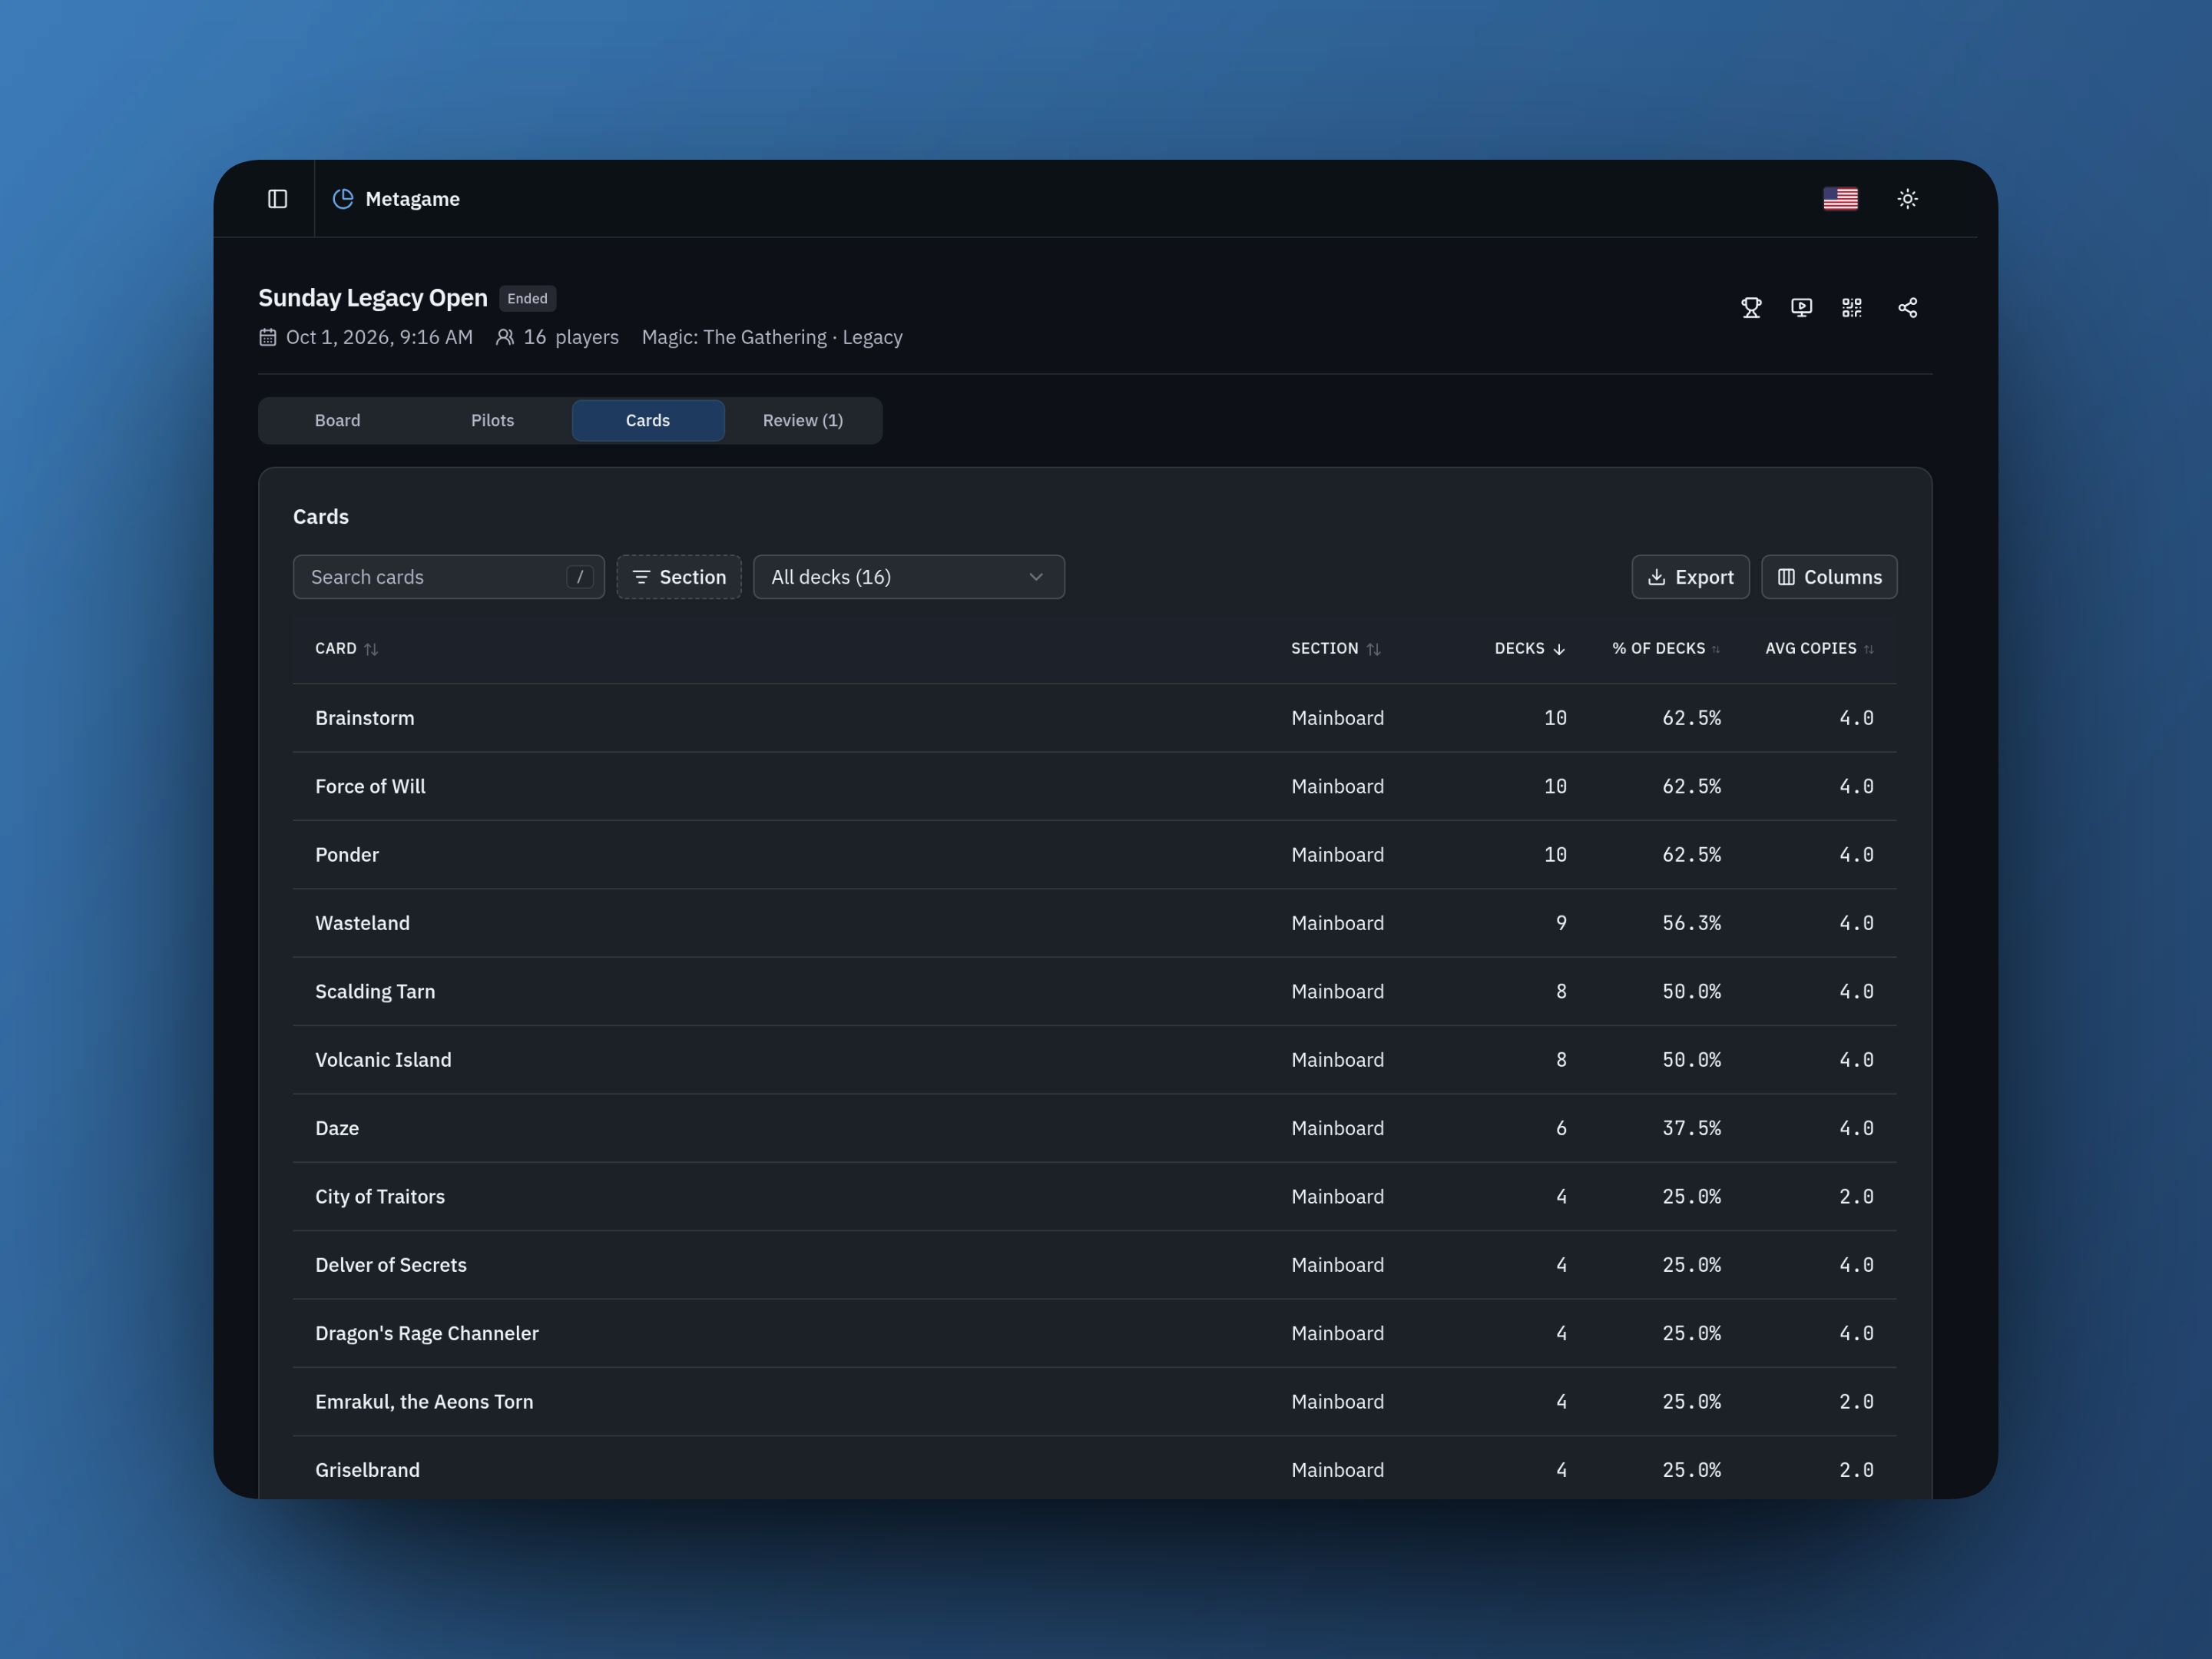The height and width of the screenshot is (1659, 2212).
Task: Switch to the Pilots tab
Action: (x=493, y=420)
